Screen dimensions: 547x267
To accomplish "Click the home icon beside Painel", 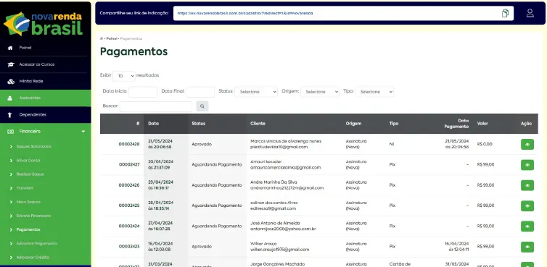I will point(10,48).
